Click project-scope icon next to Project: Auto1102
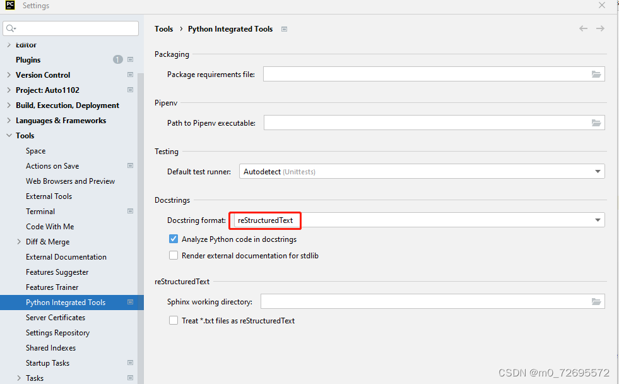This screenshot has height=384, width=619. point(130,90)
